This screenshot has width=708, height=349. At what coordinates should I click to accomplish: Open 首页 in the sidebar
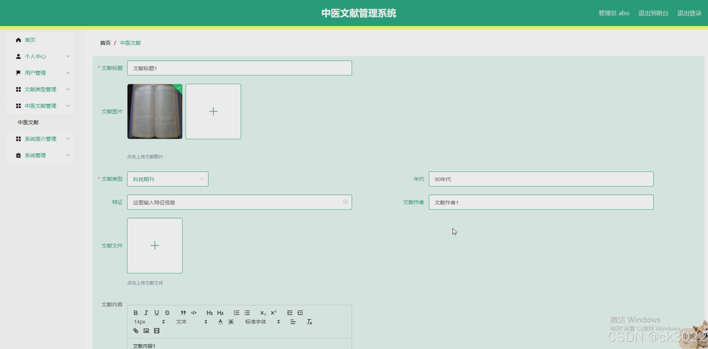(30, 40)
